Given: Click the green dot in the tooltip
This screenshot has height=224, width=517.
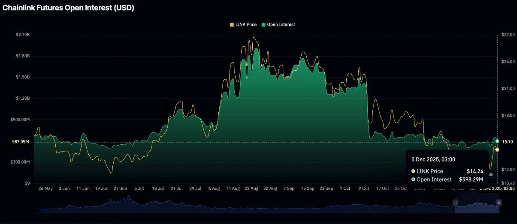Looking at the screenshot, I should point(413,179).
